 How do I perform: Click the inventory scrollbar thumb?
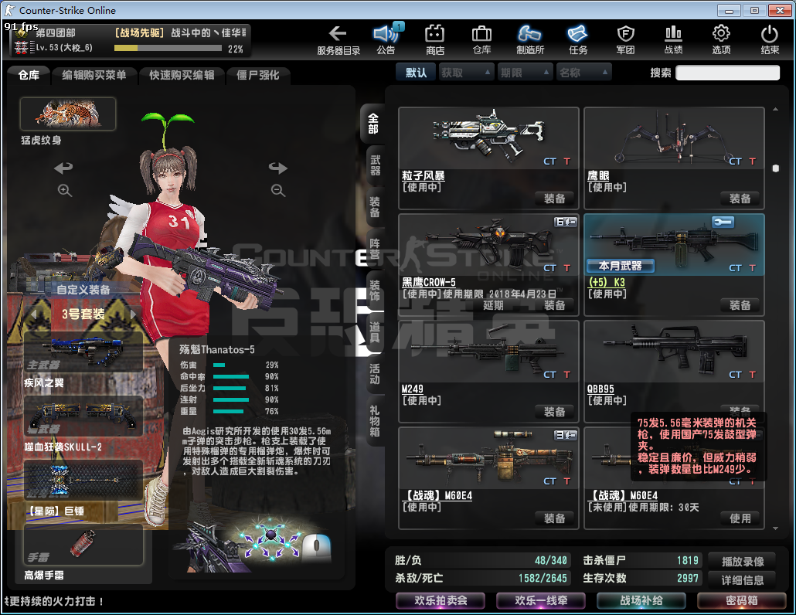pyautogui.click(x=775, y=168)
